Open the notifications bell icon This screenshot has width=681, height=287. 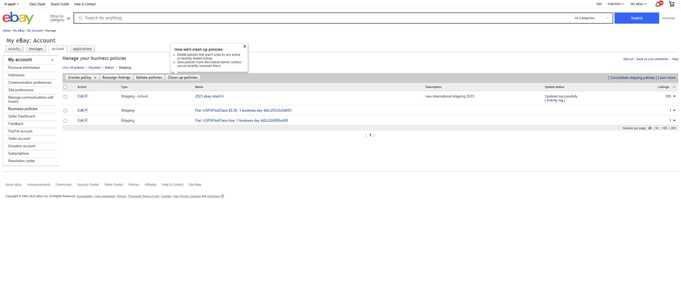658,4
